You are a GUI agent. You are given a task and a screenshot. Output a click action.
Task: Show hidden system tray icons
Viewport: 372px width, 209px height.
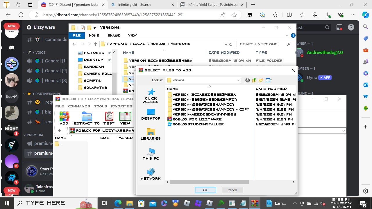pos(295,203)
